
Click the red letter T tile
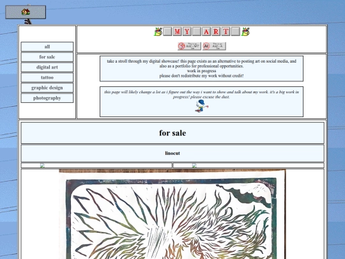point(226,31)
